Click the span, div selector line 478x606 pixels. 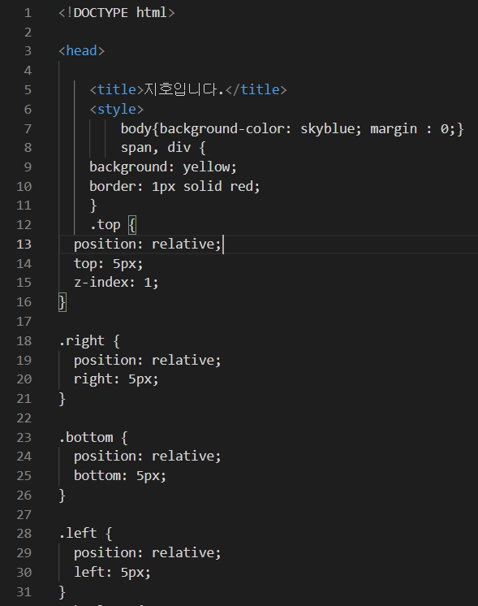click(163, 148)
